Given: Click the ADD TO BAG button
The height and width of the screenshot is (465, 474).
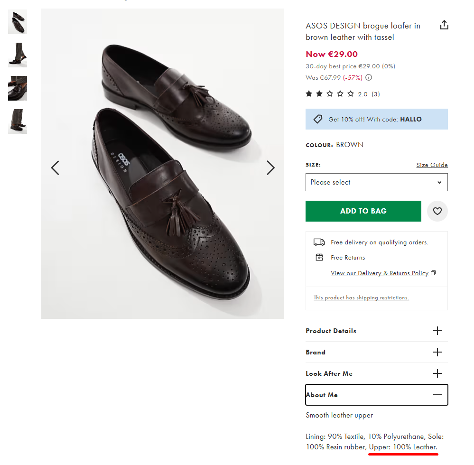Looking at the screenshot, I should pyautogui.click(x=363, y=211).
